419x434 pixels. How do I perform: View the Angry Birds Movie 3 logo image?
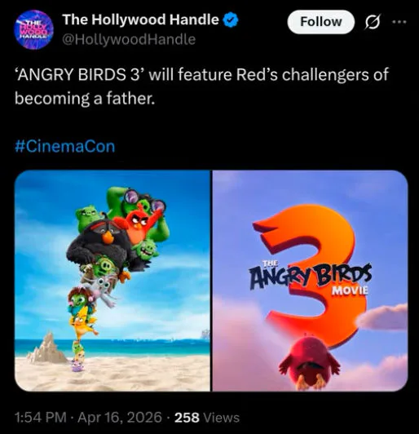(310, 281)
